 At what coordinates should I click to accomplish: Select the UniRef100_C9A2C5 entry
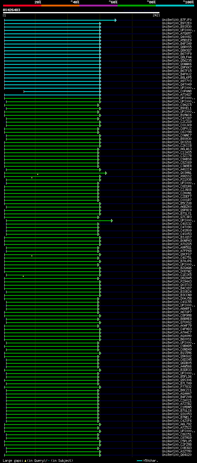(177, 105)
